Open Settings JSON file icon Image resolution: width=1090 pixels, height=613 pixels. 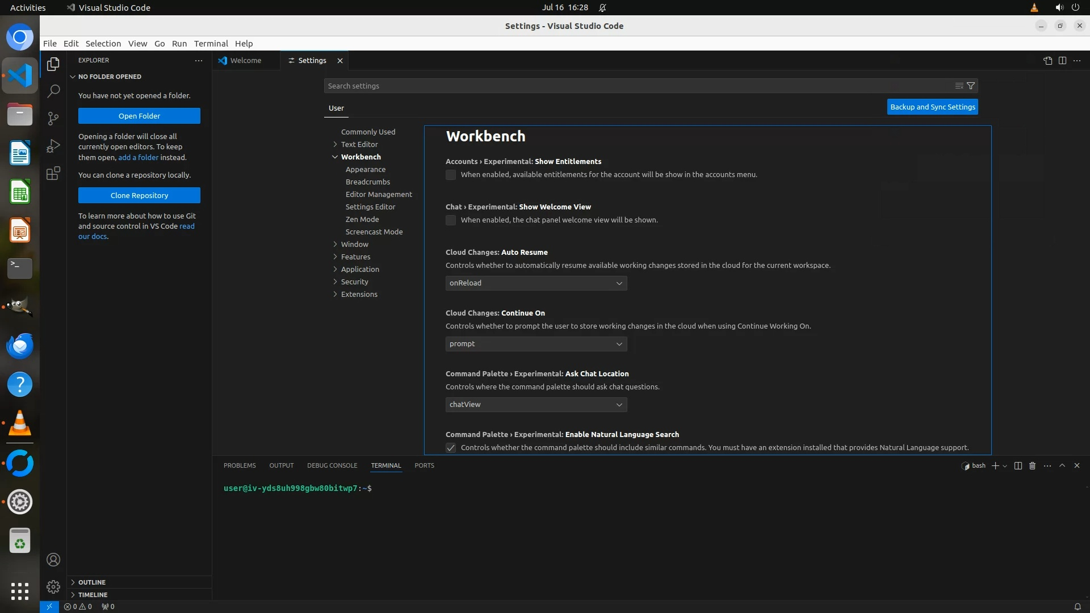tap(1047, 61)
